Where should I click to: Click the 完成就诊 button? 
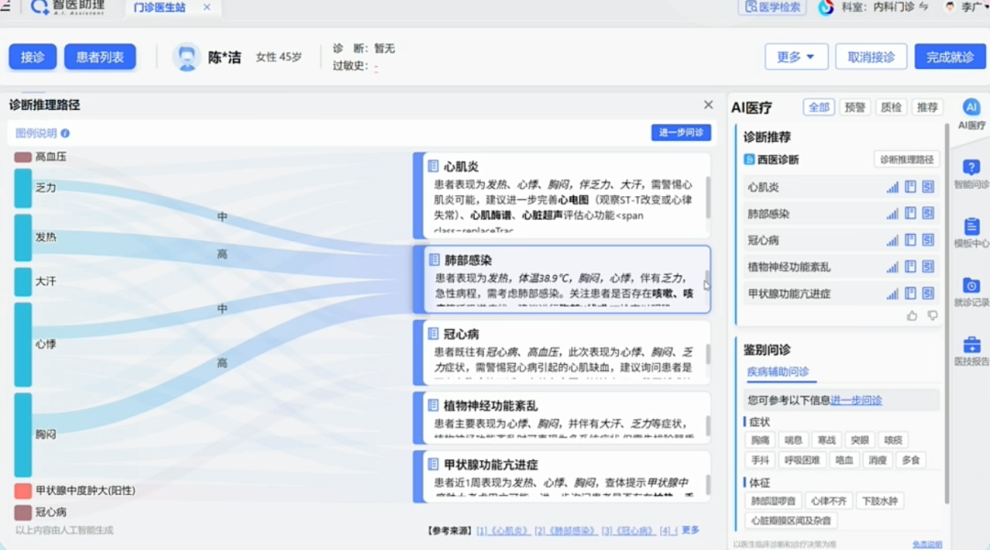[950, 57]
